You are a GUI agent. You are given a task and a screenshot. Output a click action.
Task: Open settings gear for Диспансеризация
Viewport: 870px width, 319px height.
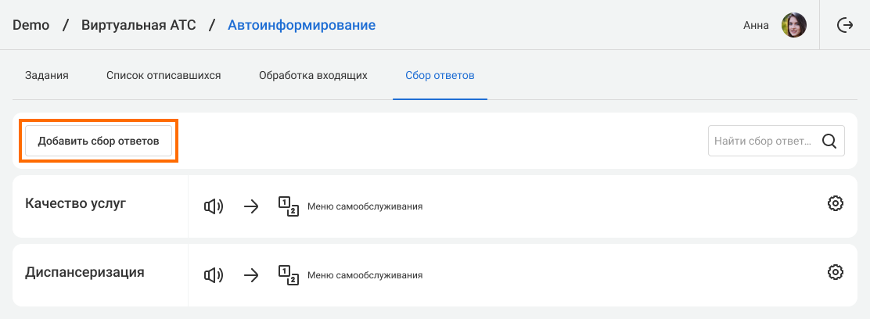836,272
